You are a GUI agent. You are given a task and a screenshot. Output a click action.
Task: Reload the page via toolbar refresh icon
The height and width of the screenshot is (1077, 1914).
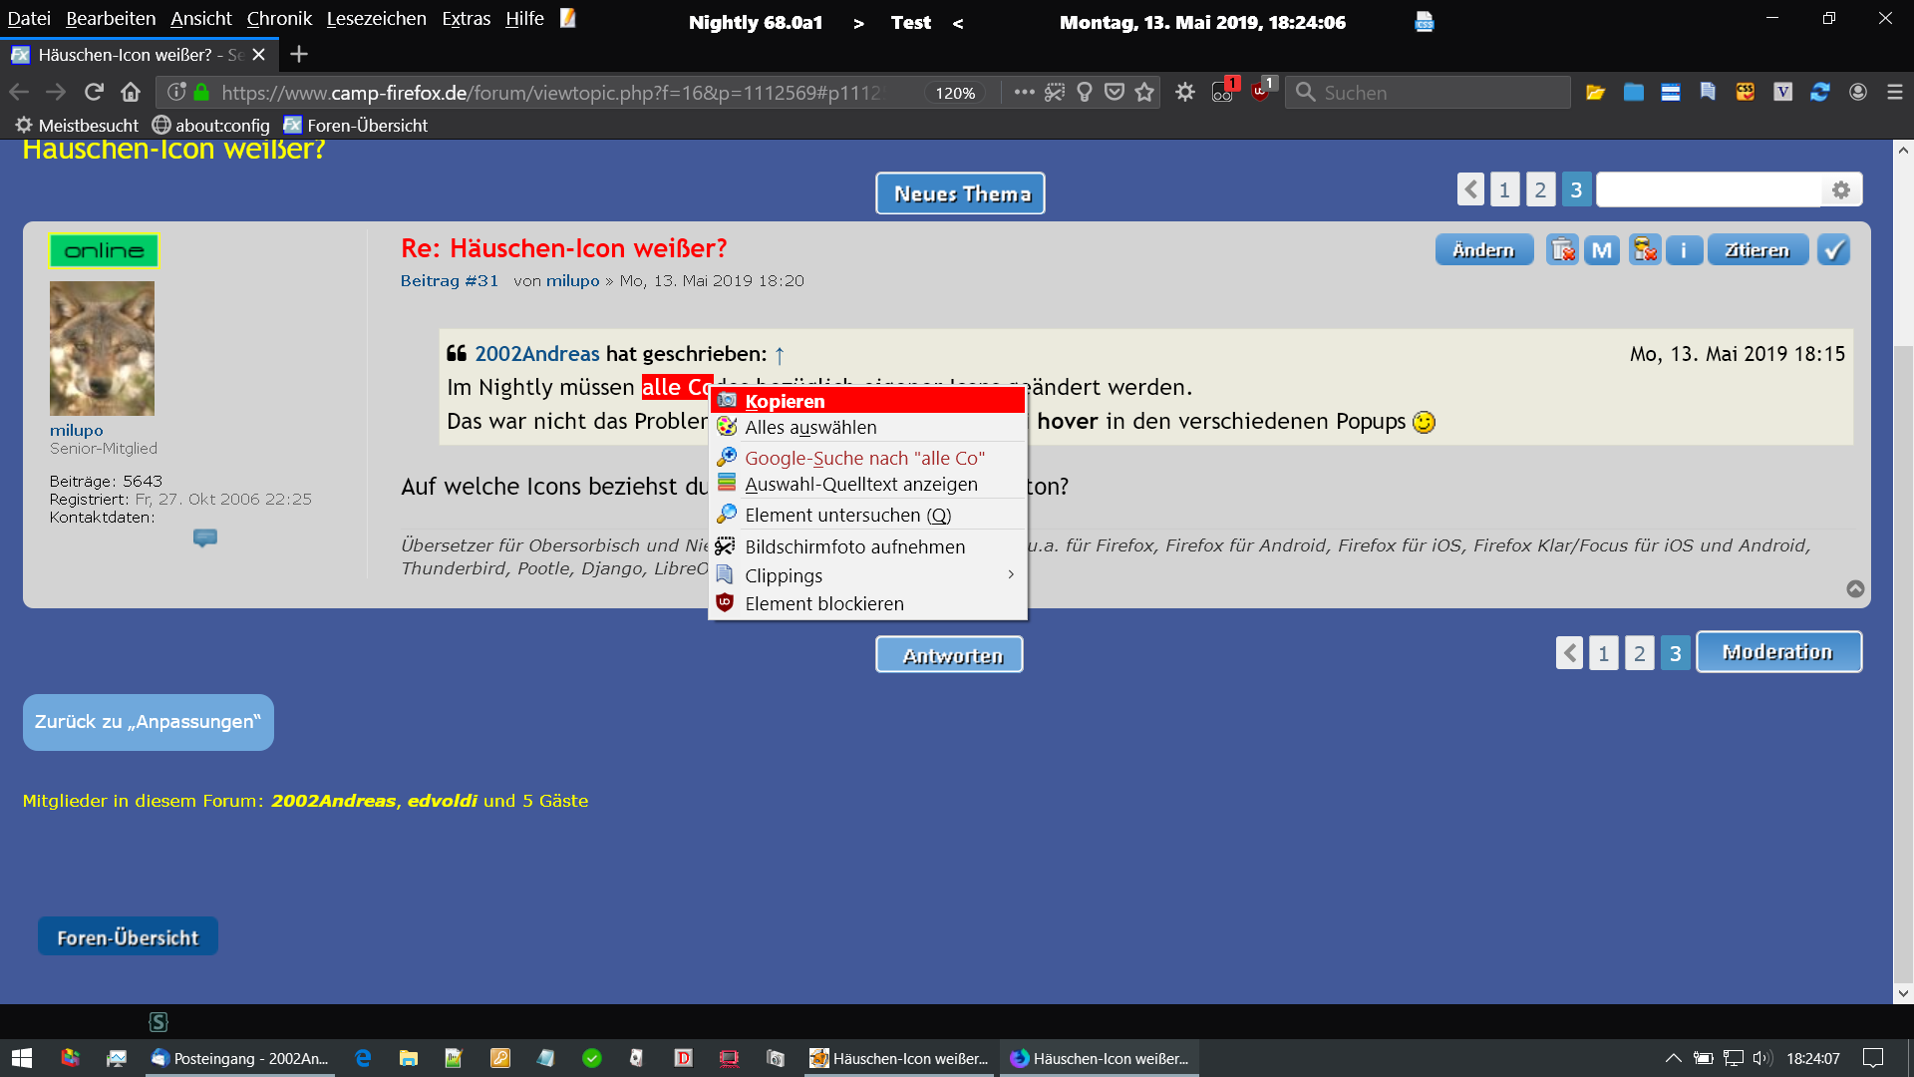pyautogui.click(x=94, y=93)
